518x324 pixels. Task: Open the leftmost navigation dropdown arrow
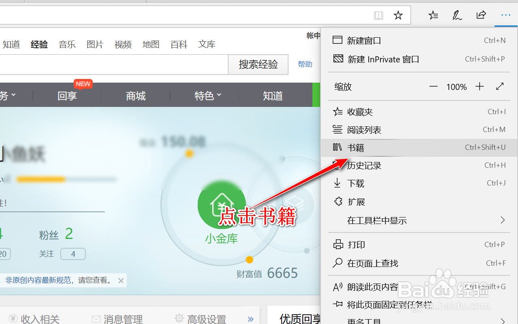[x=14, y=95]
